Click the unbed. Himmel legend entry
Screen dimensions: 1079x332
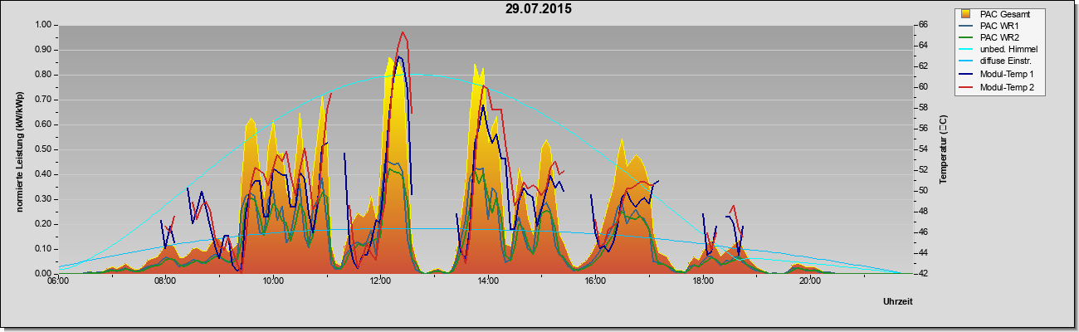tap(998, 51)
